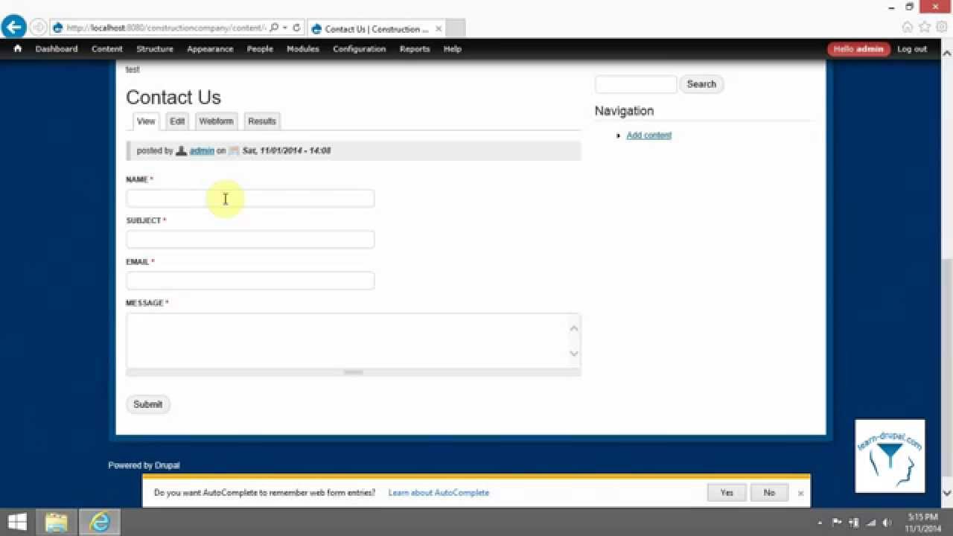Open the Structure admin menu
The image size is (953, 536).
[155, 49]
